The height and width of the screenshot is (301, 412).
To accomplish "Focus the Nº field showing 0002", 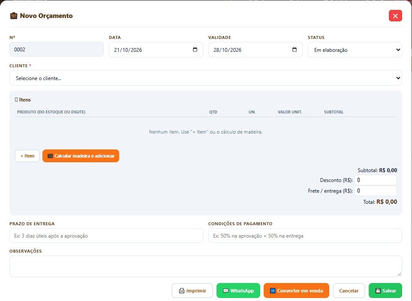I will click(57, 49).
